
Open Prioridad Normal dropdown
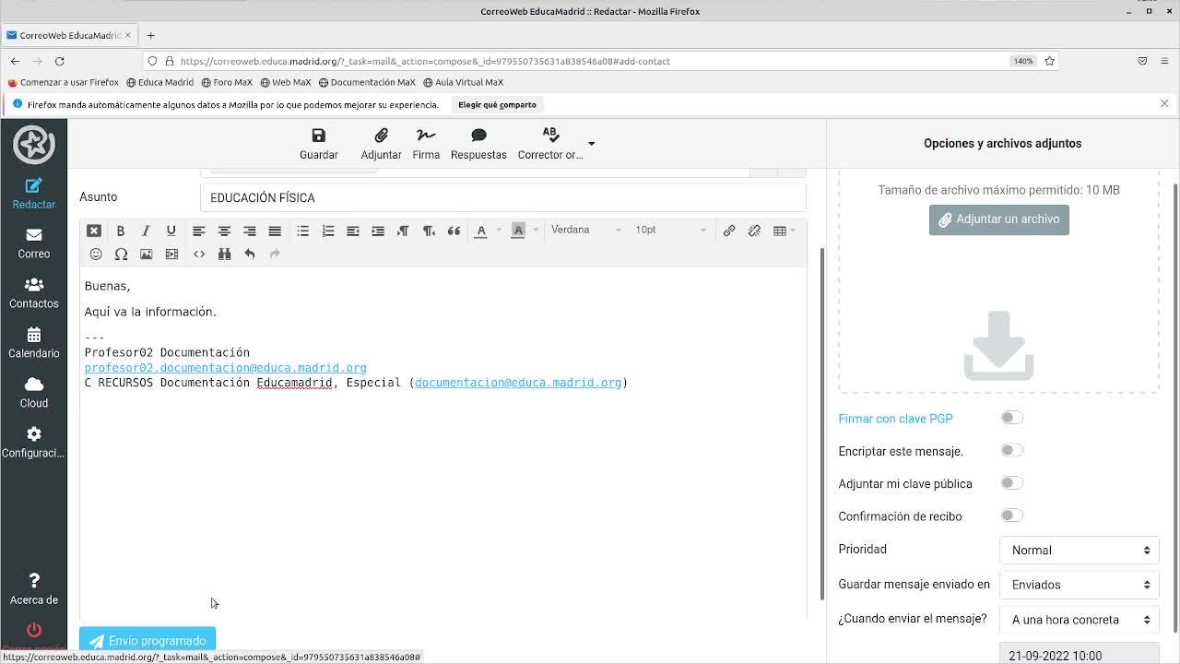[1079, 550]
